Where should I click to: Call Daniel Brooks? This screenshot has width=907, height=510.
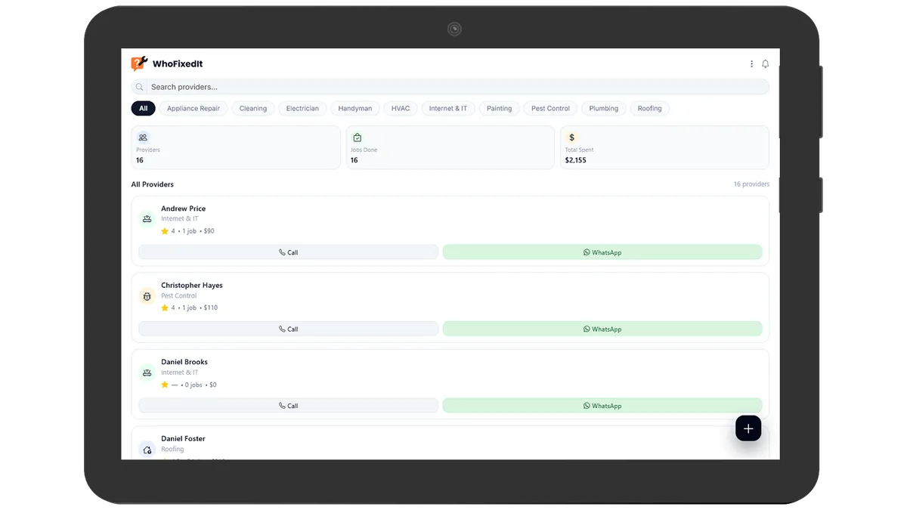point(288,406)
